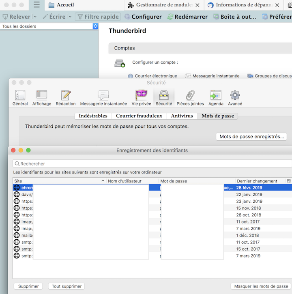
Task: Select the https row dated 28 oct. 2018
Action: pyautogui.click(x=152, y=215)
